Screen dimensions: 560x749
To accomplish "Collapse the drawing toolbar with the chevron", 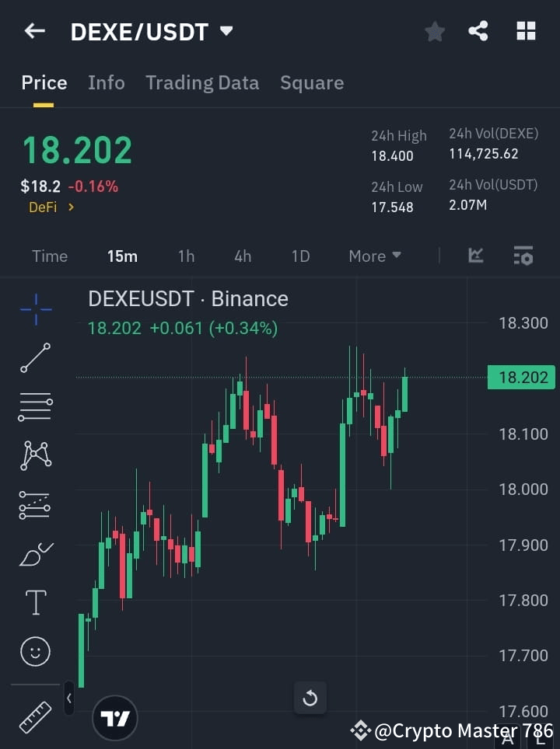I will point(69,698).
